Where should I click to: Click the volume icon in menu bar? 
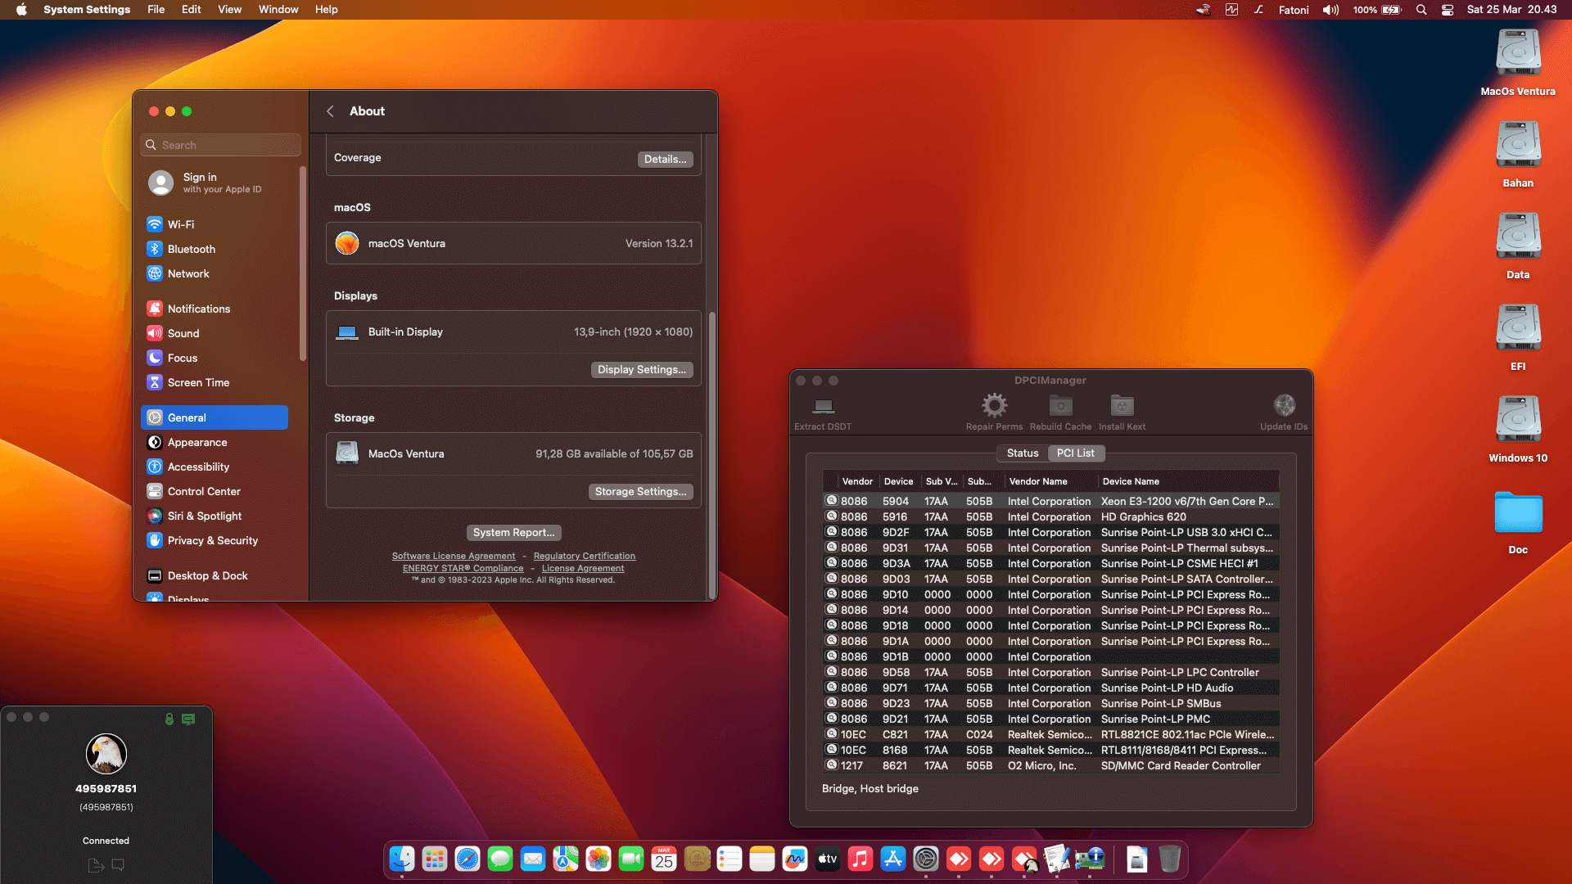[1331, 10]
